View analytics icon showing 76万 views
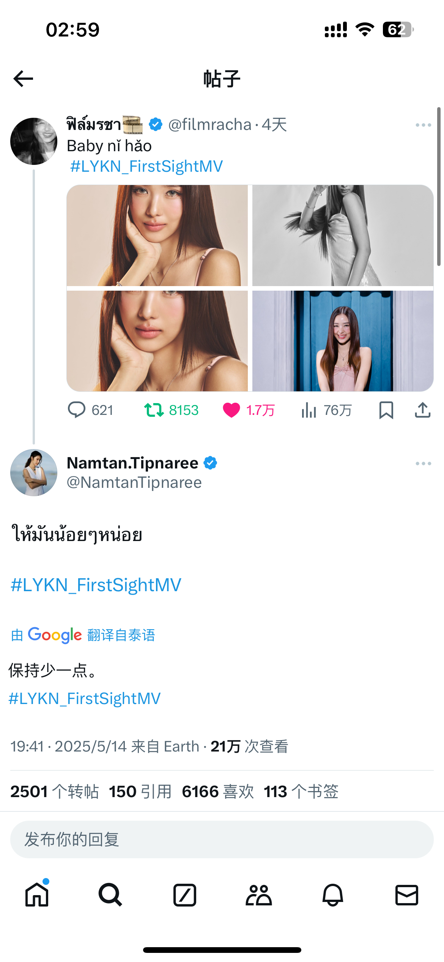The height and width of the screenshot is (962, 444). click(309, 410)
